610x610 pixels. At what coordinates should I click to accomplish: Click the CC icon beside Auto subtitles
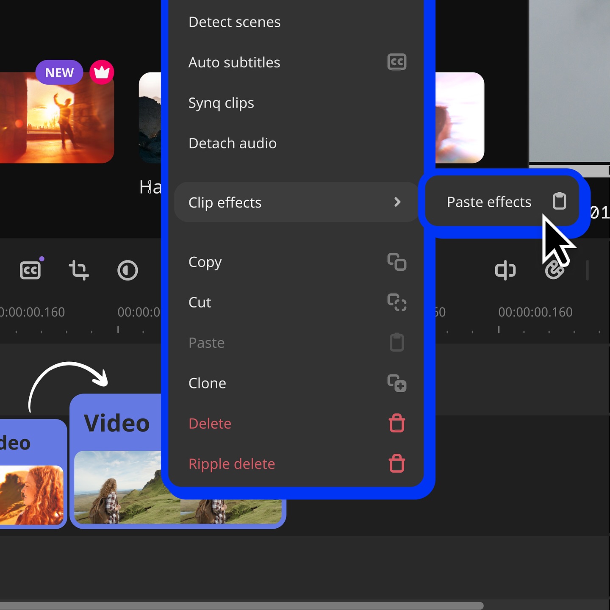click(397, 62)
